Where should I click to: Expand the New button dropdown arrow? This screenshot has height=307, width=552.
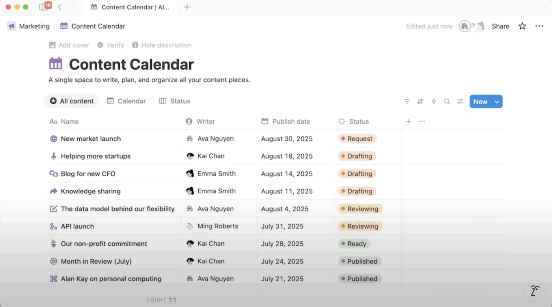(497, 102)
